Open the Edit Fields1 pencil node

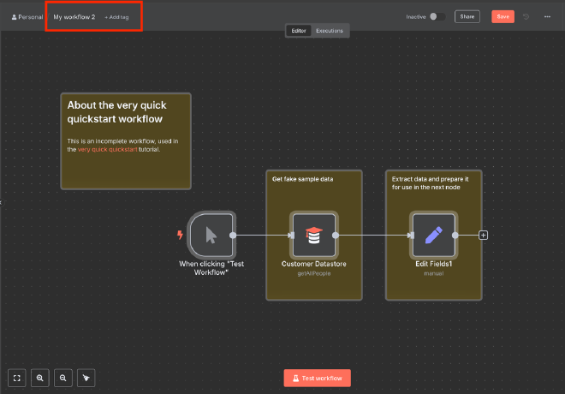[433, 235]
